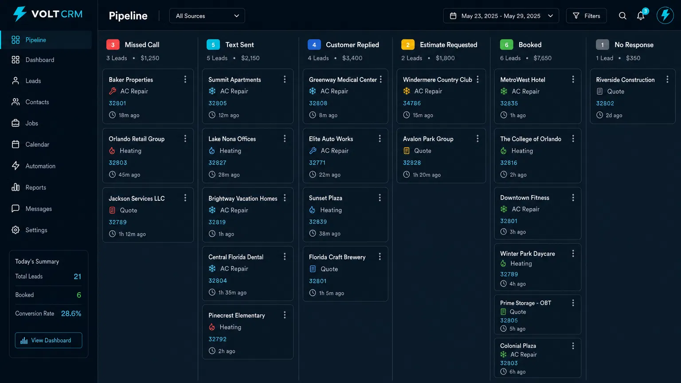
Task: Open Messages via the chat bubble icon
Action: (16, 208)
